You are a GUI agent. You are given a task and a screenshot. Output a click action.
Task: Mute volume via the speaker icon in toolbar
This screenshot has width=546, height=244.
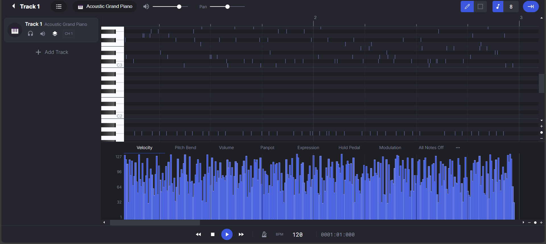click(146, 7)
